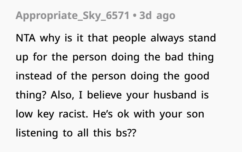The image size is (242, 152).
Task: Click the word "stand" ending the first line
Action: 202,38
